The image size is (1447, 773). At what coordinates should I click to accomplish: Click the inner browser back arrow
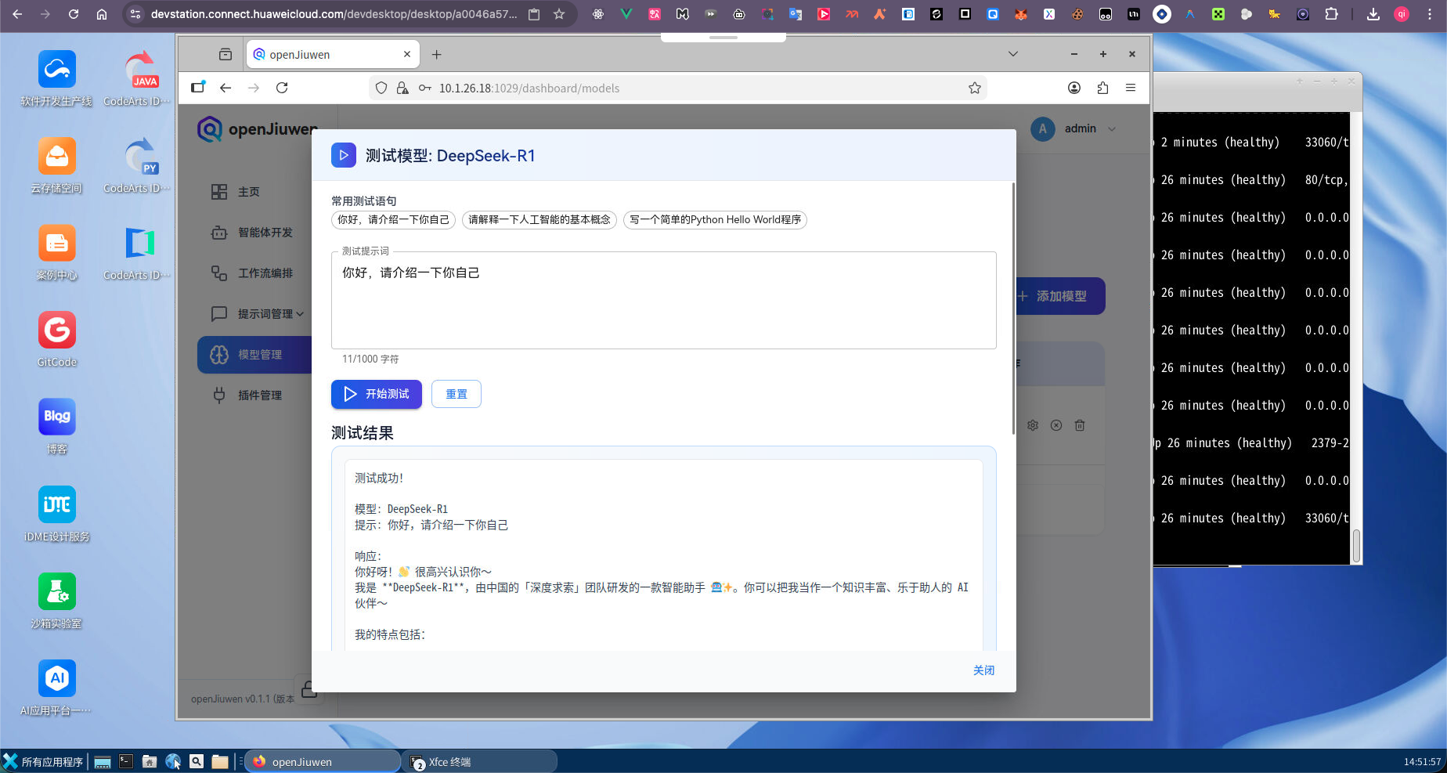226,88
